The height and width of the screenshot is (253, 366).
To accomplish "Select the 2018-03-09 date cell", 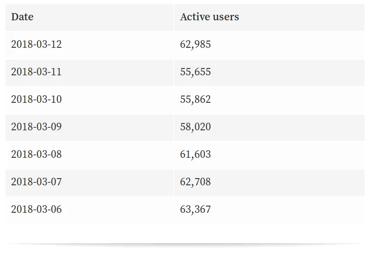I will pyautogui.click(x=36, y=127).
